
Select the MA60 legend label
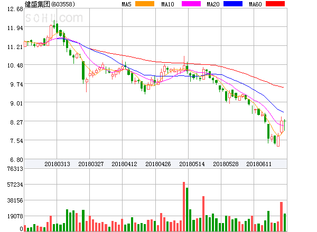[x=256, y=4]
